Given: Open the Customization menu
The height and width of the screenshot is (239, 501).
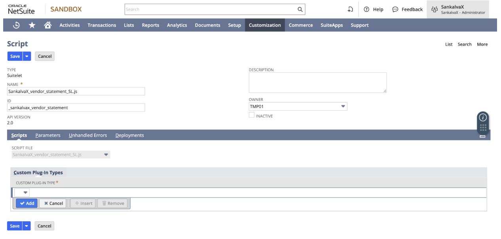Looking at the screenshot, I should tap(265, 25).
